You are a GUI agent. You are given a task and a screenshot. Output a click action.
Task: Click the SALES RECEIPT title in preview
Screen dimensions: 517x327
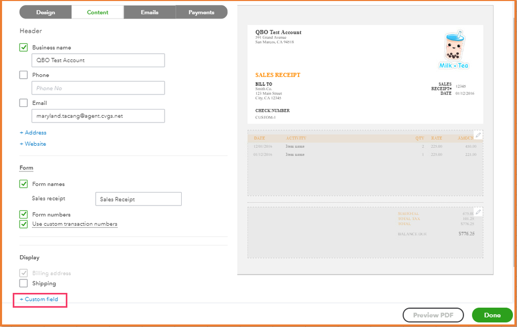point(277,75)
